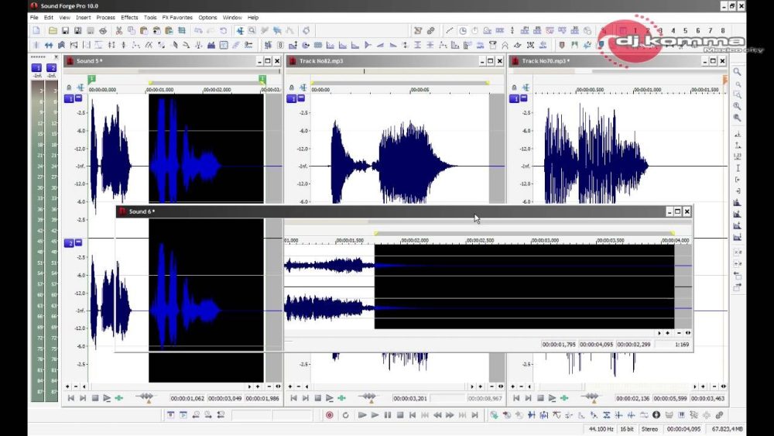This screenshot has height=436, width=774.
Task: Click Stop button in Track No82.mp3 window
Action: pyautogui.click(x=317, y=398)
